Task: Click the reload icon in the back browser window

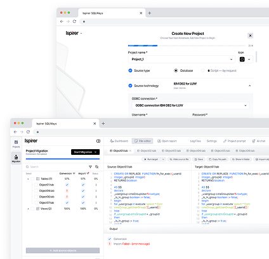Action: pyautogui.click(x=74, y=22)
